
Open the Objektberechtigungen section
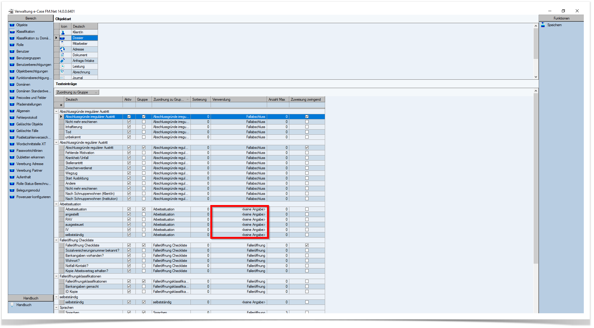[32, 71]
